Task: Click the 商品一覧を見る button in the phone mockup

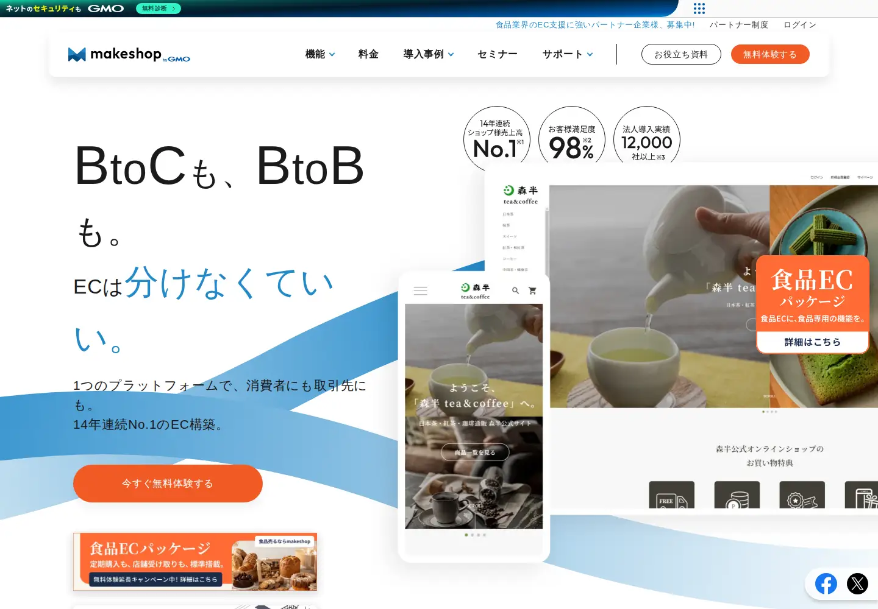Action: coord(475,452)
